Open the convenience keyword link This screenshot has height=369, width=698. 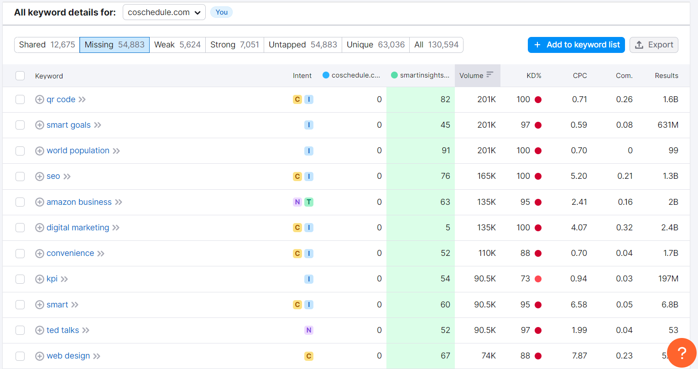[70, 253]
